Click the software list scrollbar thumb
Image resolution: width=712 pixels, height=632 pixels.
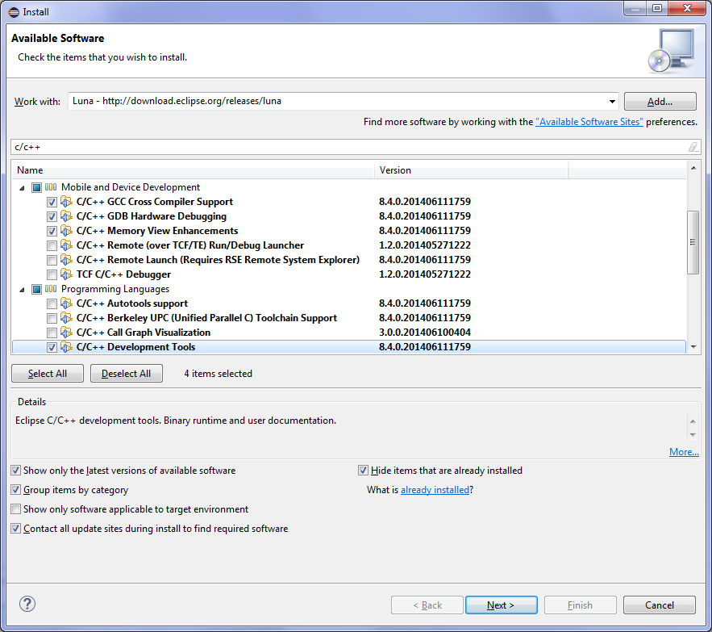coord(693,242)
